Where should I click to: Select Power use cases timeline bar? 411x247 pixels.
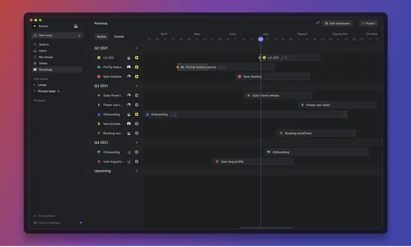tap(337, 105)
